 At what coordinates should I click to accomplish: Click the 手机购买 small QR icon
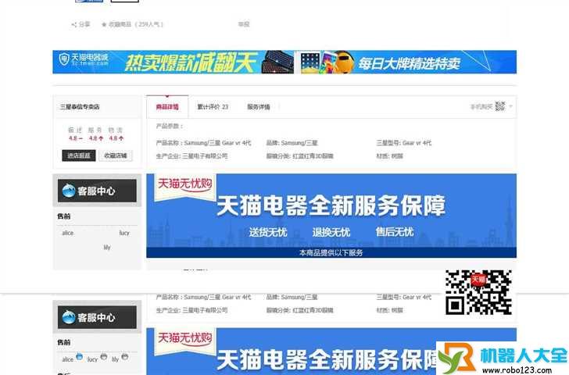coord(500,106)
